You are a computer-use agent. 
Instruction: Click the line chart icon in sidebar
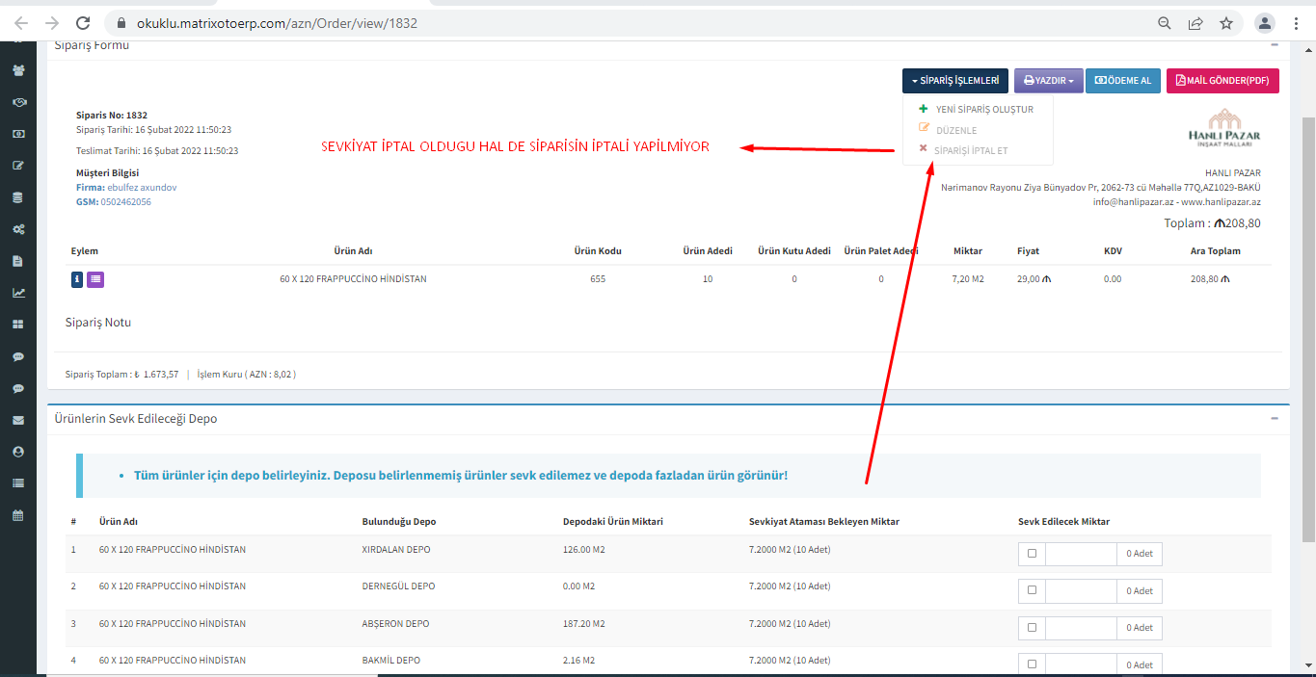tap(17, 293)
